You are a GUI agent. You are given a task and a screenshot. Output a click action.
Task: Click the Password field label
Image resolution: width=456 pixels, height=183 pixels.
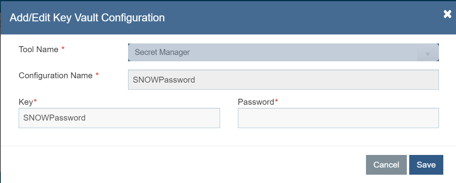(256, 102)
